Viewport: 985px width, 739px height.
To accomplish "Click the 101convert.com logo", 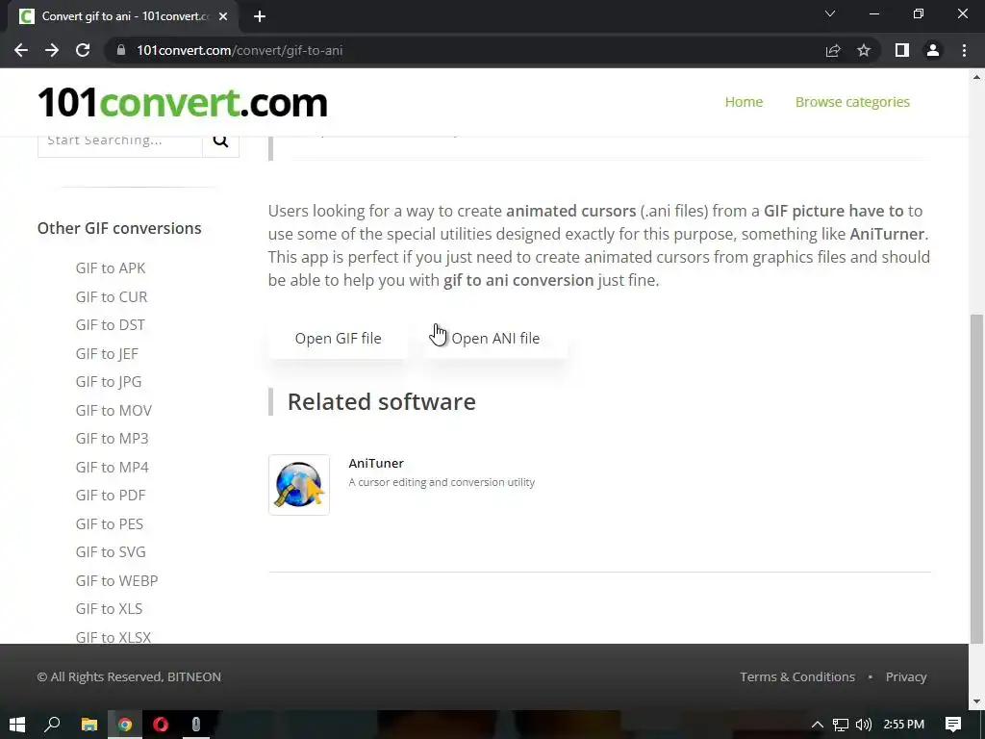I will pyautogui.click(x=182, y=102).
